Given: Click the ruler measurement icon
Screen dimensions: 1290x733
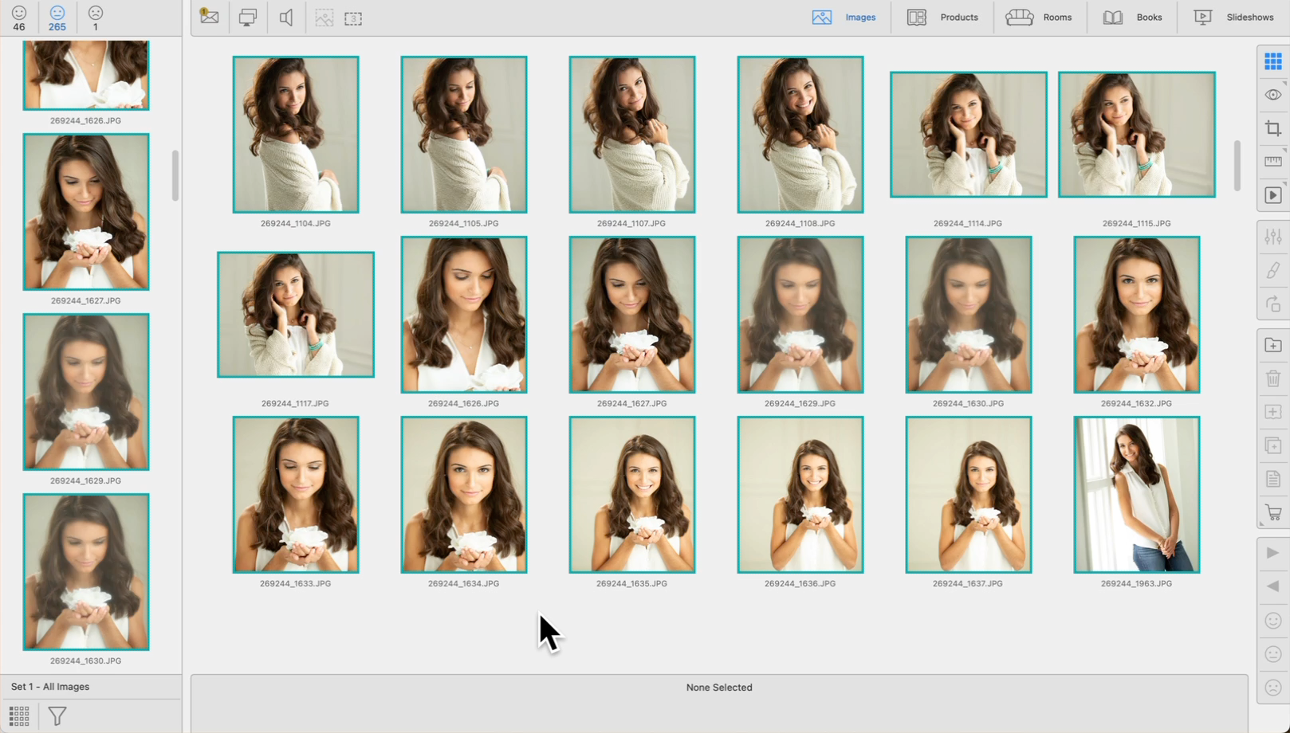Looking at the screenshot, I should pyautogui.click(x=1272, y=162).
